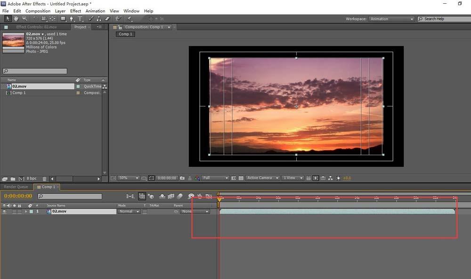Open the Normal blending mode dropdown
Screen dimensions: 471x279
click(129, 212)
